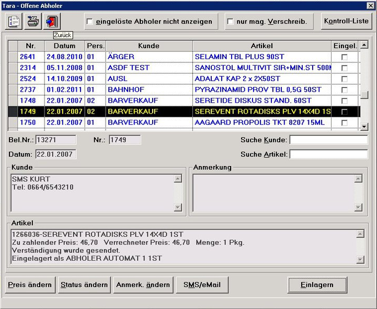377x309 pixels.
Task: Select the BAHNHOF row number 2737
Action: pos(27,90)
